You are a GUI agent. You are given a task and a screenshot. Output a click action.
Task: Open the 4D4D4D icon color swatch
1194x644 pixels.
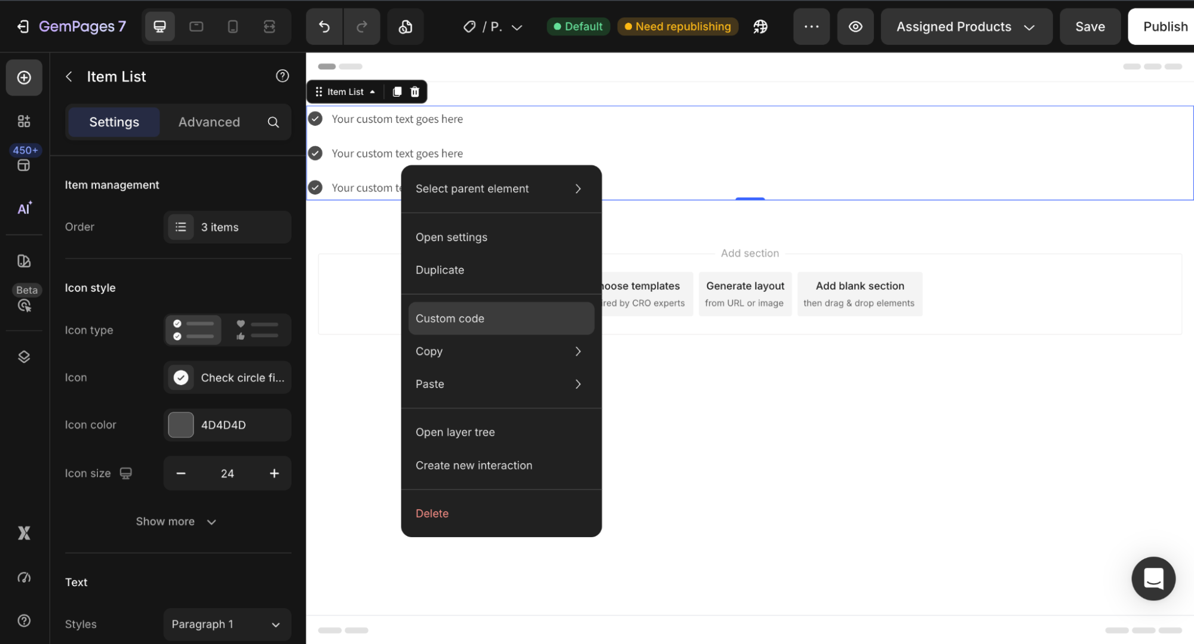(x=180, y=425)
